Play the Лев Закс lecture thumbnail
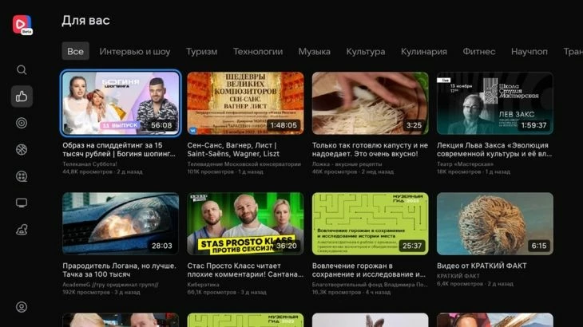583x327 pixels. 495,103
